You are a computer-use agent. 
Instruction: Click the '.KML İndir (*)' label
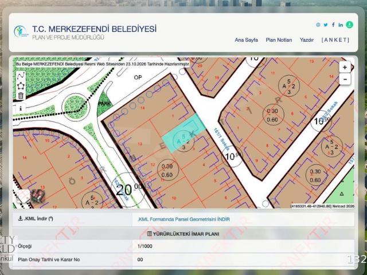[38, 219]
